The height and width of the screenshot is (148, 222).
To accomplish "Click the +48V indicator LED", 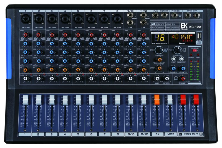I will click(x=198, y=54).
